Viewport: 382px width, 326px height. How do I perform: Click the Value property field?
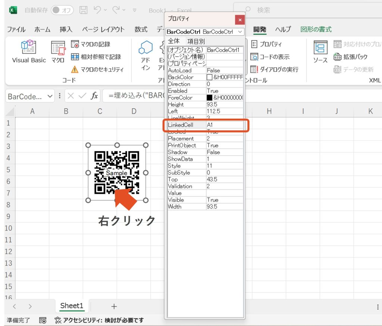pos(225,193)
